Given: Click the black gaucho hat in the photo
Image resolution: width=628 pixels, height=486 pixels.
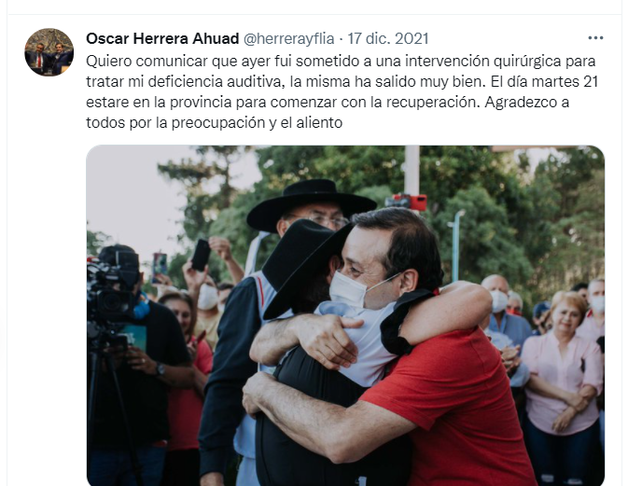Looking at the screenshot, I should point(311,204).
